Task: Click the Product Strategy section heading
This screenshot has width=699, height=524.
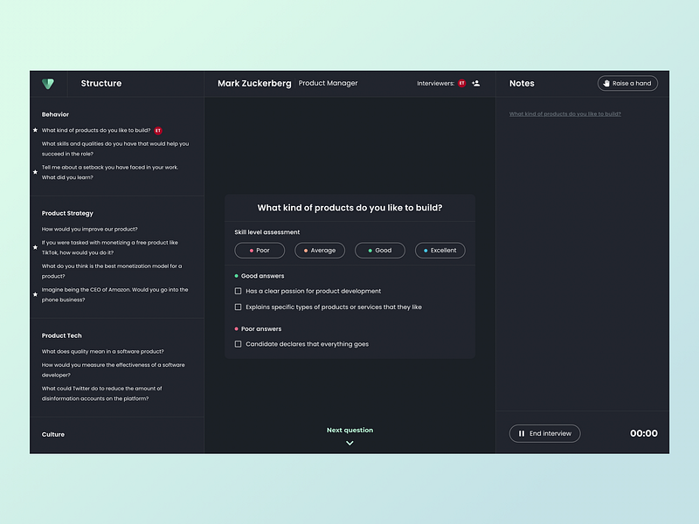Action: coord(67,213)
